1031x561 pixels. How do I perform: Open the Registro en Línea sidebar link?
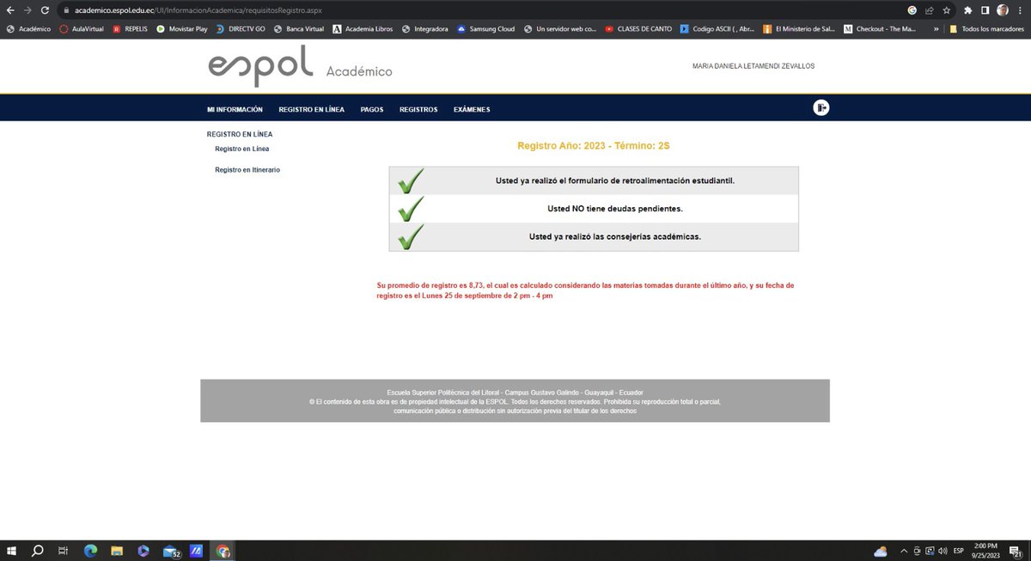pos(241,149)
